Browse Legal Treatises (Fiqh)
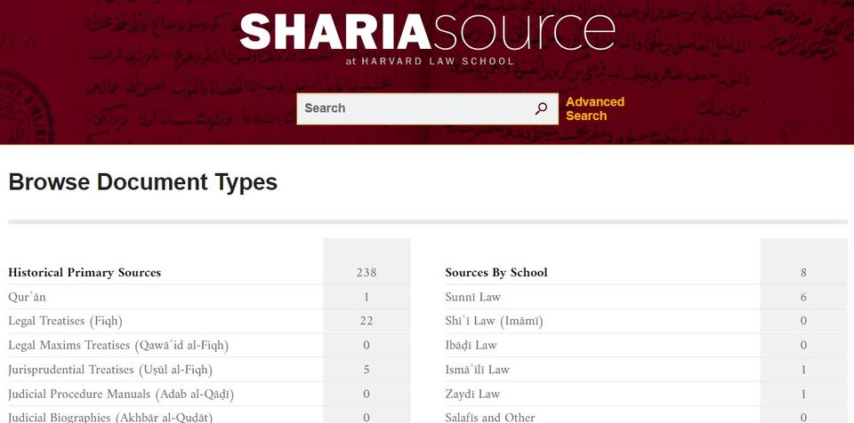The image size is (854, 423). click(x=65, y=321)
